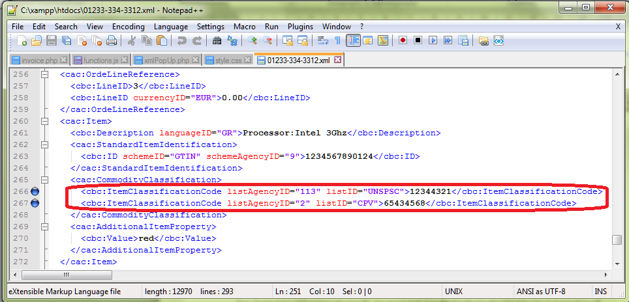
Task: Click Synchronize Horizontal Scrolling icon
Action: click(302, 40)
